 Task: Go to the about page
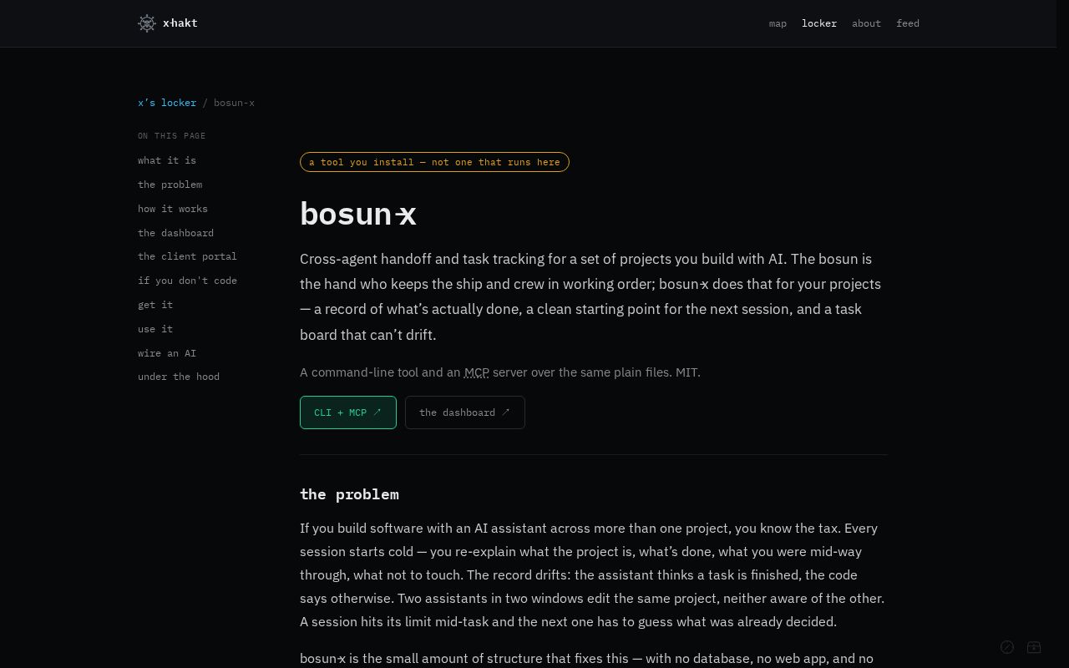(x=866, y=23)
